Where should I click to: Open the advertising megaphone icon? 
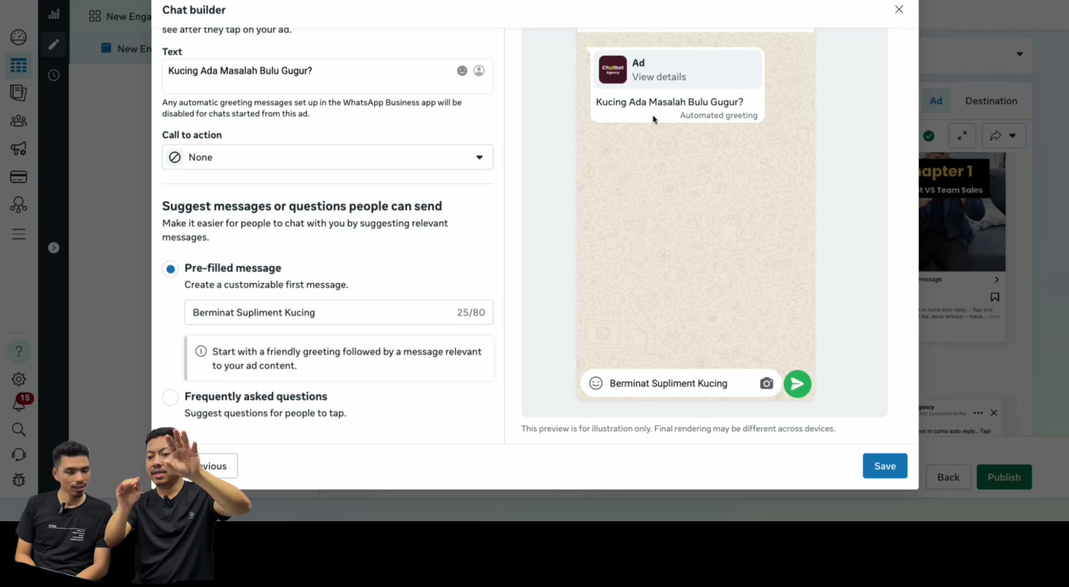(x=18, y=148)
